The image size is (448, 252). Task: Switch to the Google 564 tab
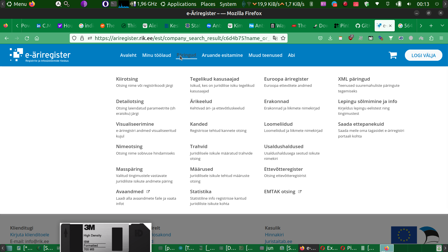click(x=405, y=26)
